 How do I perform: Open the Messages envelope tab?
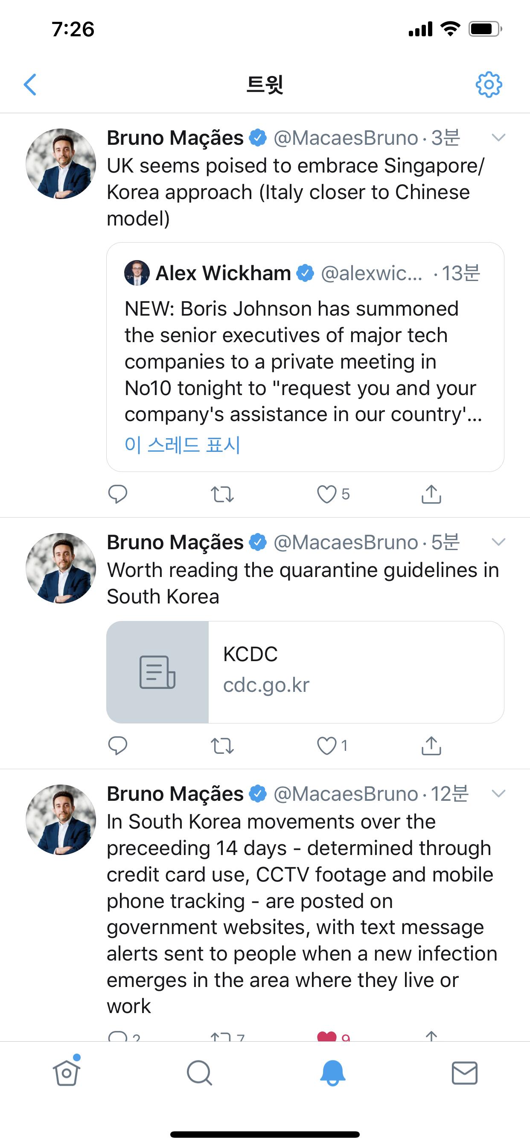click(465, 1073)
